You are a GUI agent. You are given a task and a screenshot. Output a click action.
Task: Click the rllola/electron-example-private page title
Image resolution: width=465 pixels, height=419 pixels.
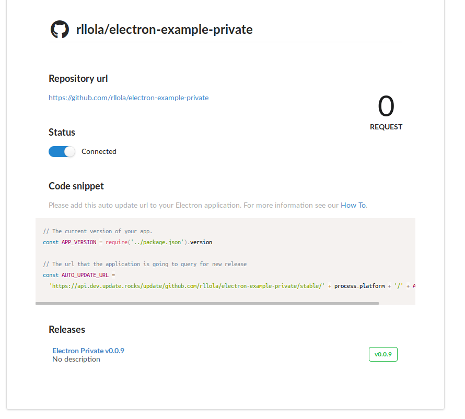(165, 30)
